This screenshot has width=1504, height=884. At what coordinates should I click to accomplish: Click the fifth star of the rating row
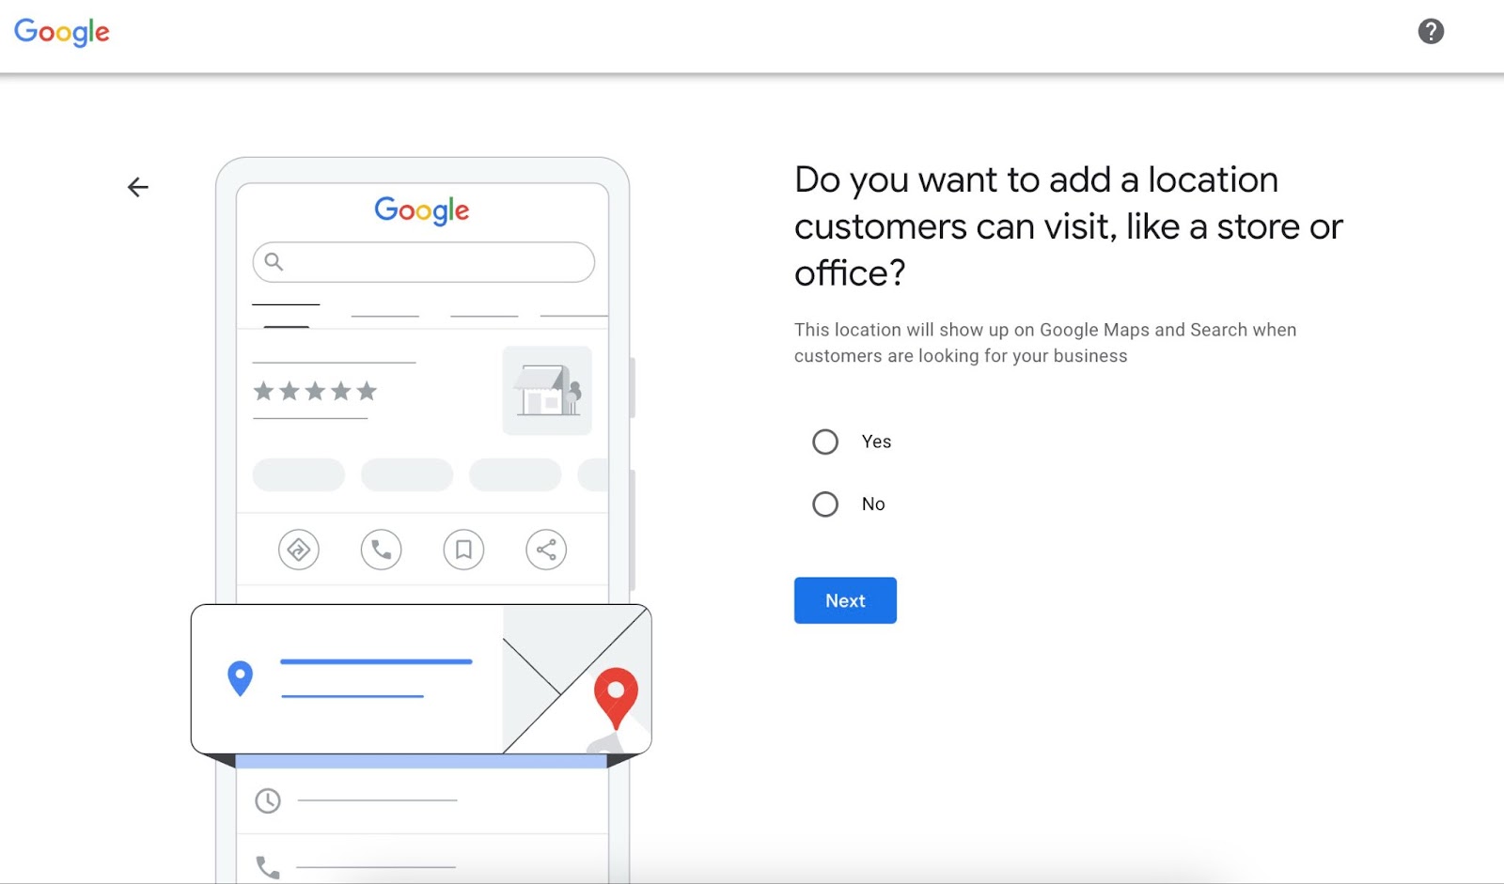(367, 392)
